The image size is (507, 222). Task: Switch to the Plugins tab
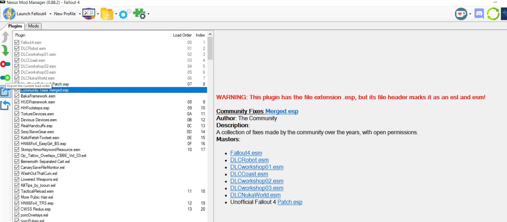click(x=15, y=26)
